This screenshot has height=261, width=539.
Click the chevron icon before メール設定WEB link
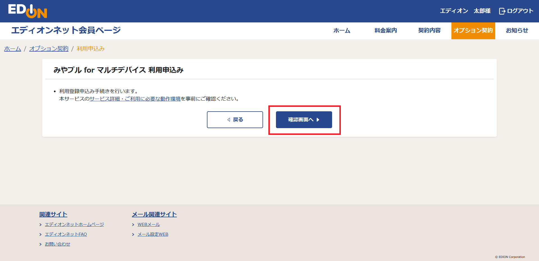tap(133, 234)
